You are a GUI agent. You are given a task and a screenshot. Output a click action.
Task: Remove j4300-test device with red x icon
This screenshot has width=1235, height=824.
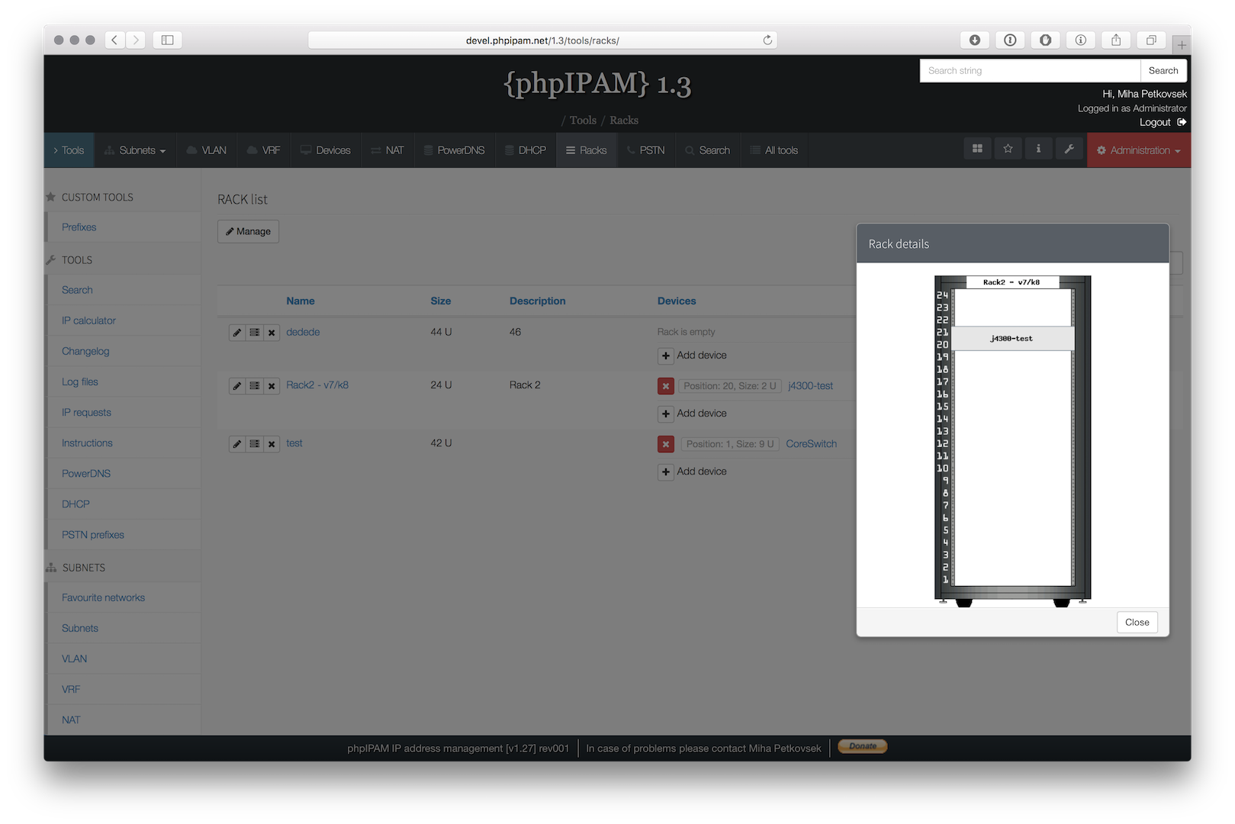tap(666, 386)
